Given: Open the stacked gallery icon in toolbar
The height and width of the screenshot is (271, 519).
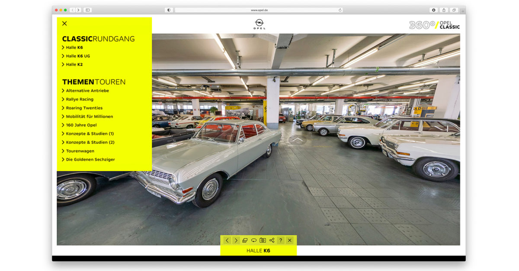Looking at the screenshot, I should pyautogui.click(x=245, y=240).
